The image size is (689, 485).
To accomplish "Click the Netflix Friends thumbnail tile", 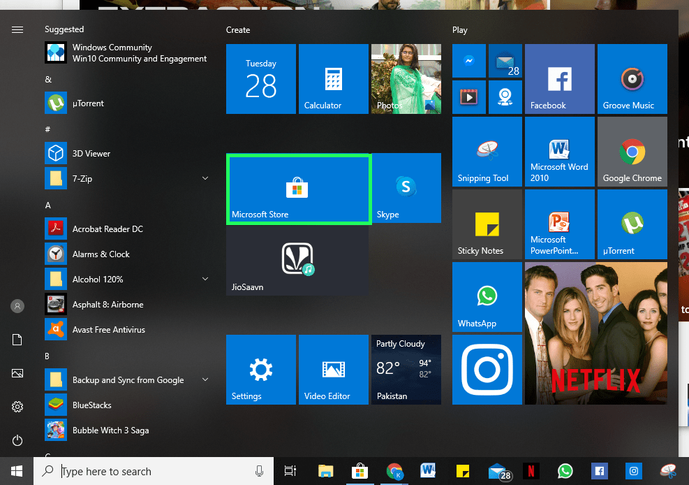I will 596,333.
